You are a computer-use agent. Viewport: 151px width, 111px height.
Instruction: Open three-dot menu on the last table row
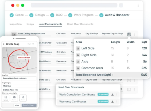coord(134,90)
